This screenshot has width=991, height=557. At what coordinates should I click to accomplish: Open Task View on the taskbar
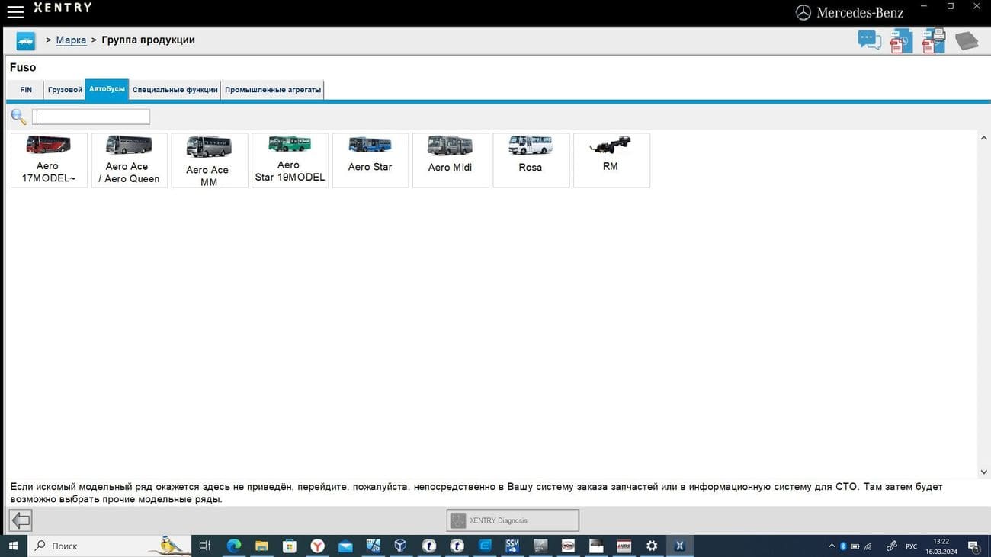[204, 546]
